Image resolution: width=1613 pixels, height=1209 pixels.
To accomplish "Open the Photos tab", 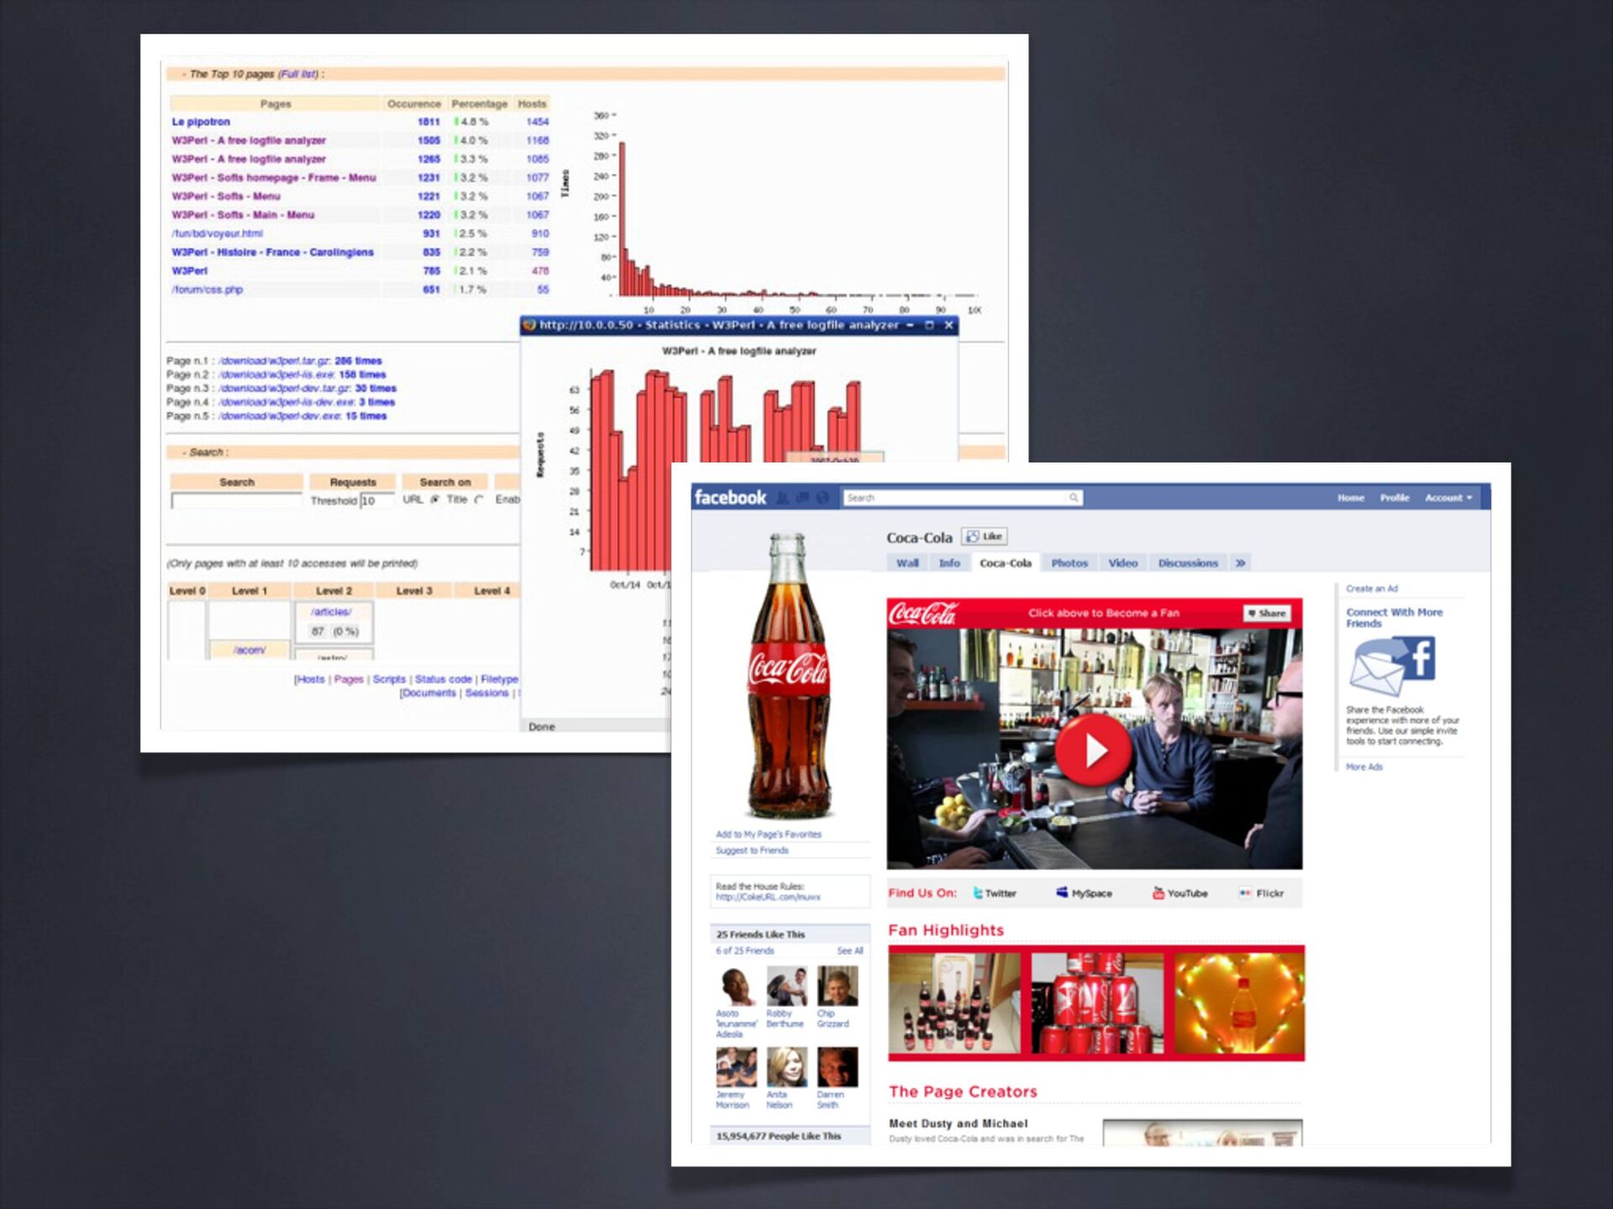I will pyautogui.click(x=1069, y=563).
